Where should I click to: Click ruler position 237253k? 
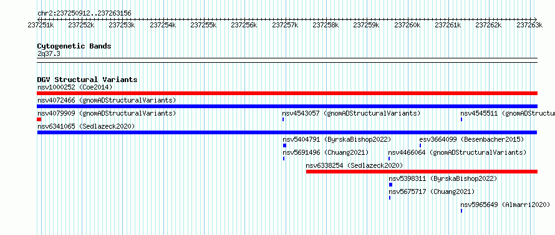[122, 25]
